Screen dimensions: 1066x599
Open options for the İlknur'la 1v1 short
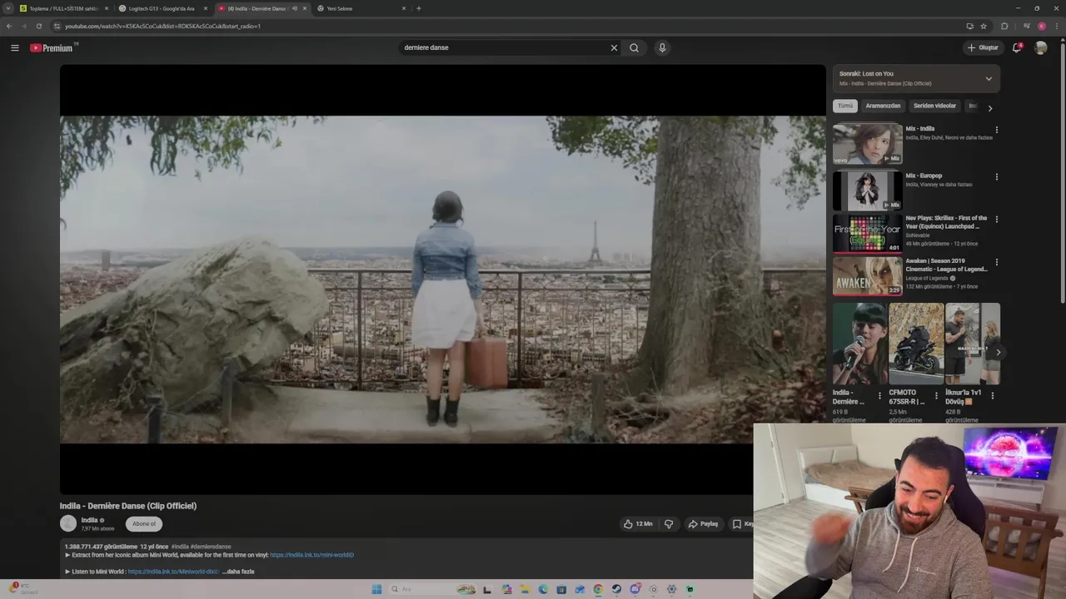(x=992, y=395)
